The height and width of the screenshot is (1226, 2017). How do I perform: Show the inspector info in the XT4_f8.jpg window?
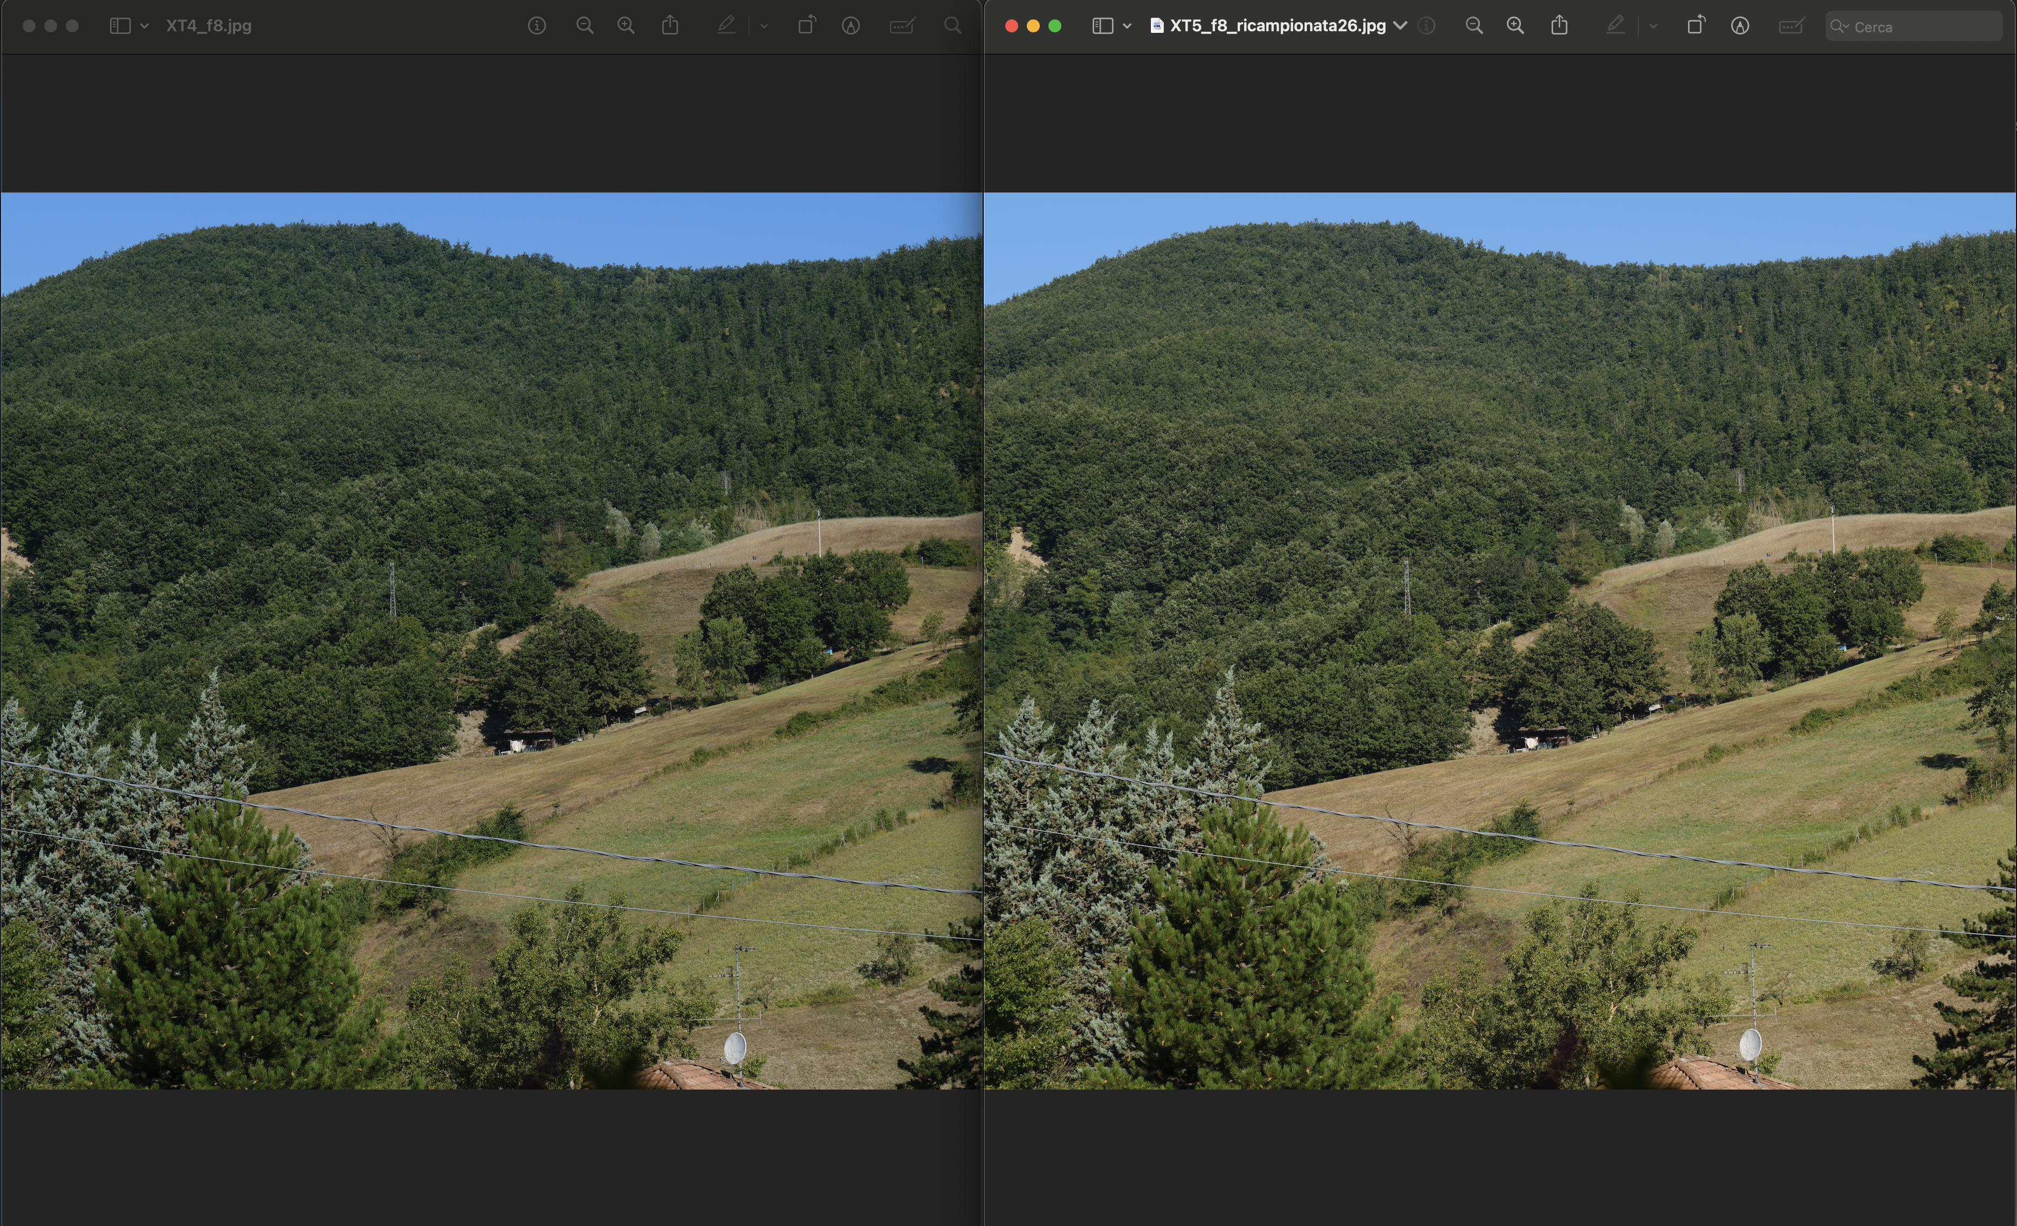point(537,25)
